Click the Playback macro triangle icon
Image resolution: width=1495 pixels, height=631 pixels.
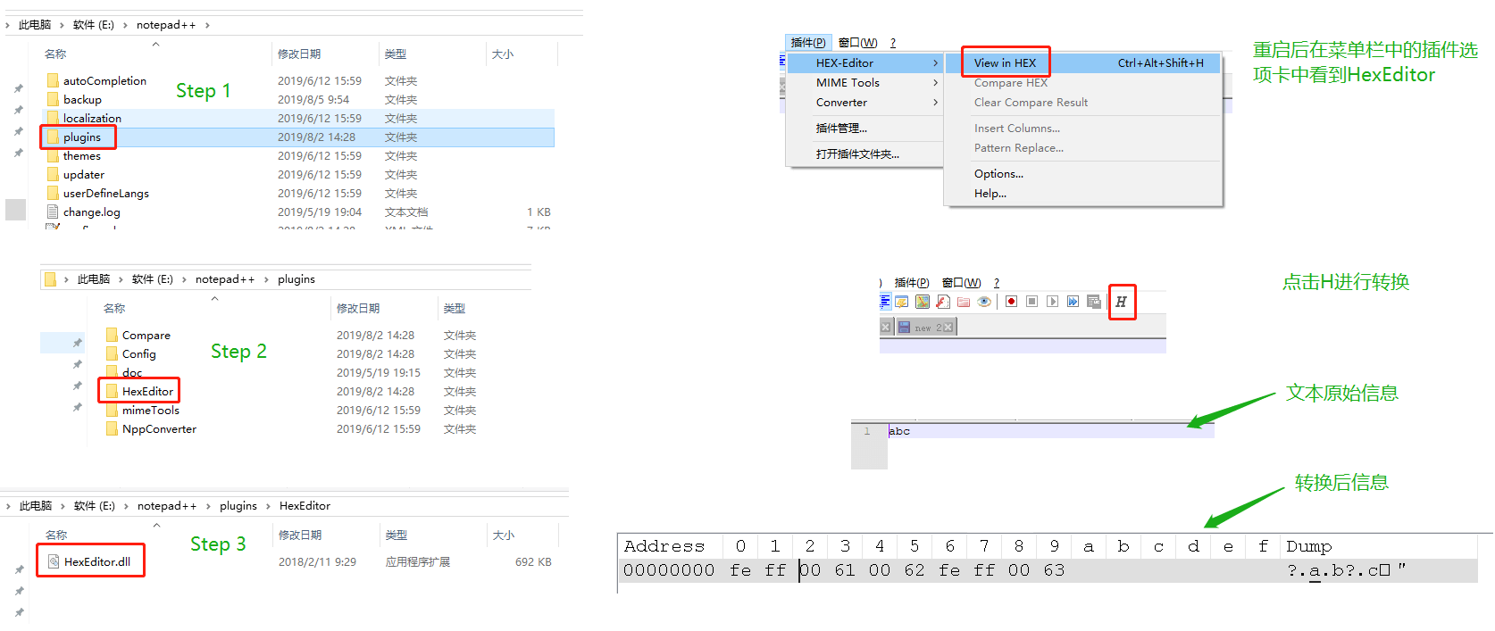point(1052,302)
